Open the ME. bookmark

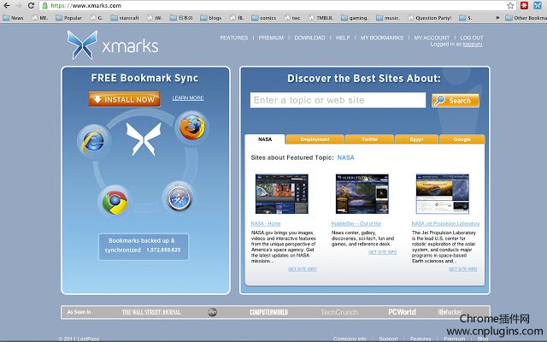click(40, 18)
